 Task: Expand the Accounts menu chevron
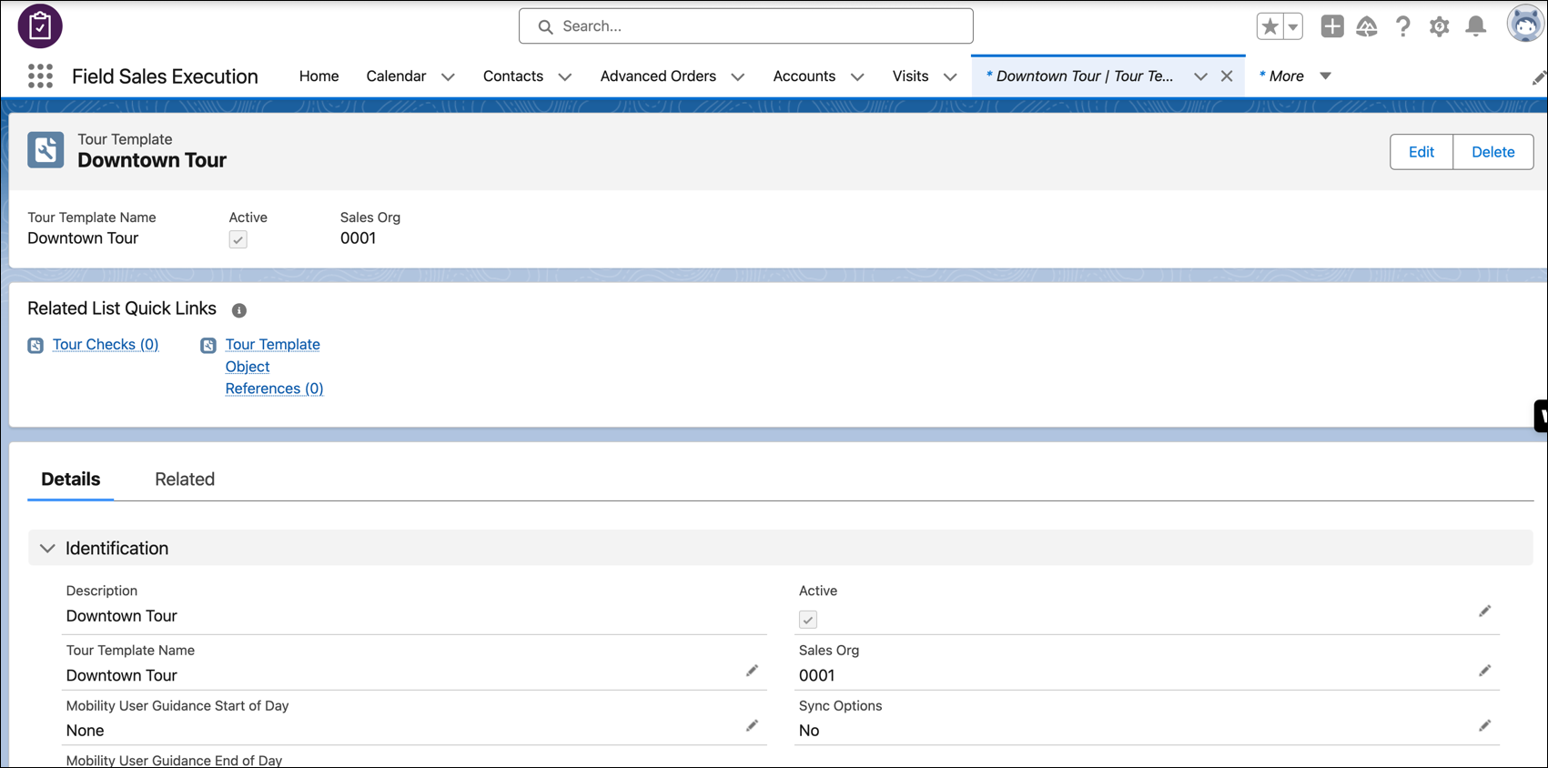[857, 77]
